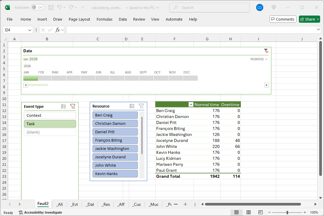Open the Formulas ribbon tab

coord(104,19)
